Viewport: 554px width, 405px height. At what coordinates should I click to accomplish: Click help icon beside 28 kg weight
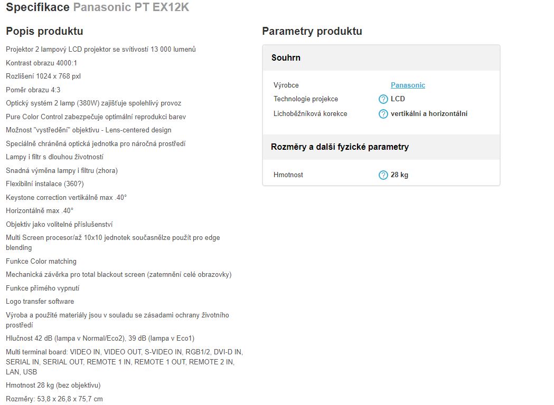(x=383, y=175)
